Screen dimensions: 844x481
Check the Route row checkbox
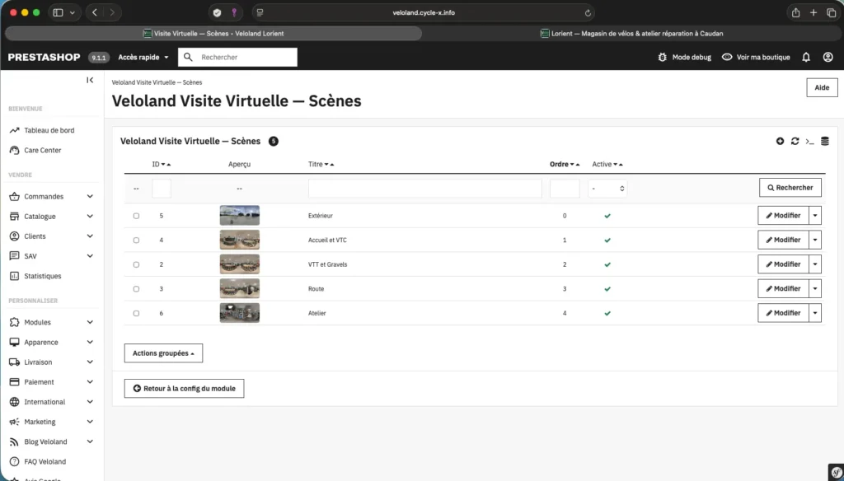[136, 289]
